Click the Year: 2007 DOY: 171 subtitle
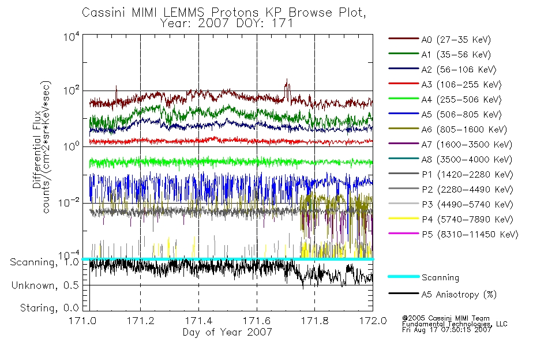Screen dimensions: 548x346 point(227,24)
